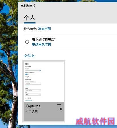Click the bottom blue link in the Captures preview

pyautogui.click(x=29, y=100)
